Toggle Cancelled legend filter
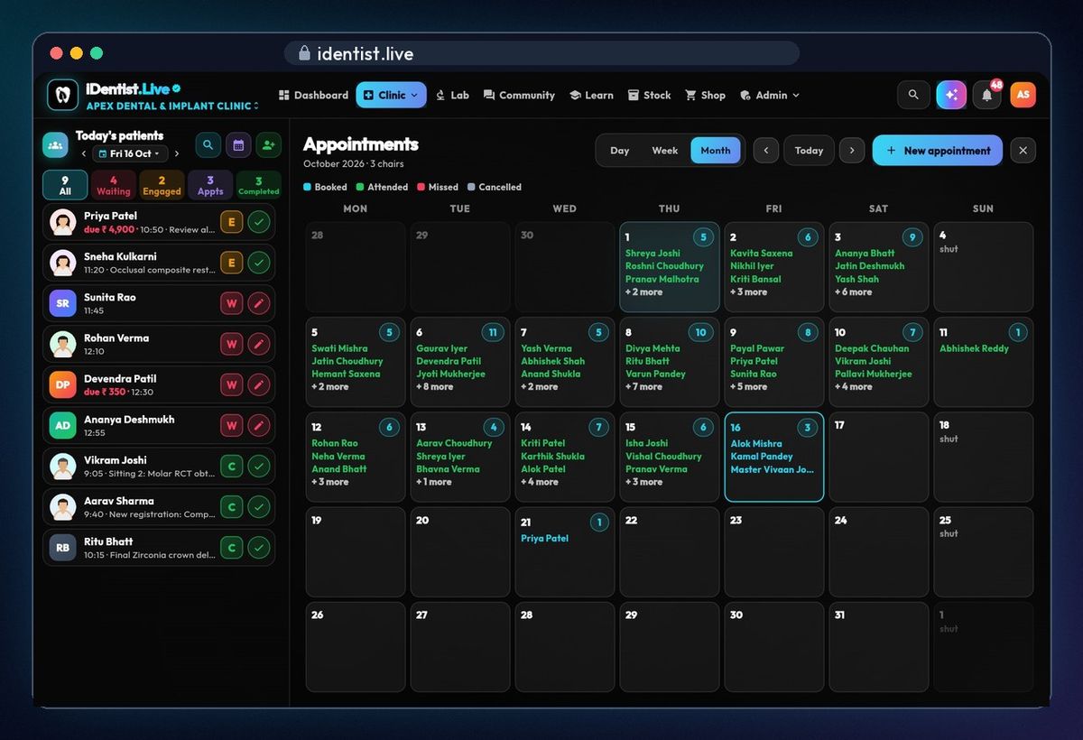The height and width of the screenshot is (740, 1083). coord(495,188)
